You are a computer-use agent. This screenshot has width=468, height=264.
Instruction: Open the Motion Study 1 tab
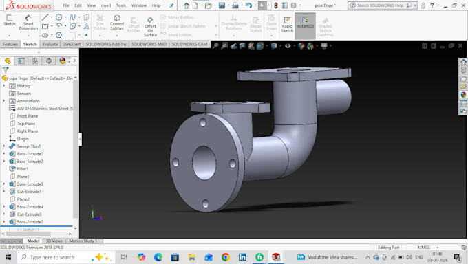(83, 241)
